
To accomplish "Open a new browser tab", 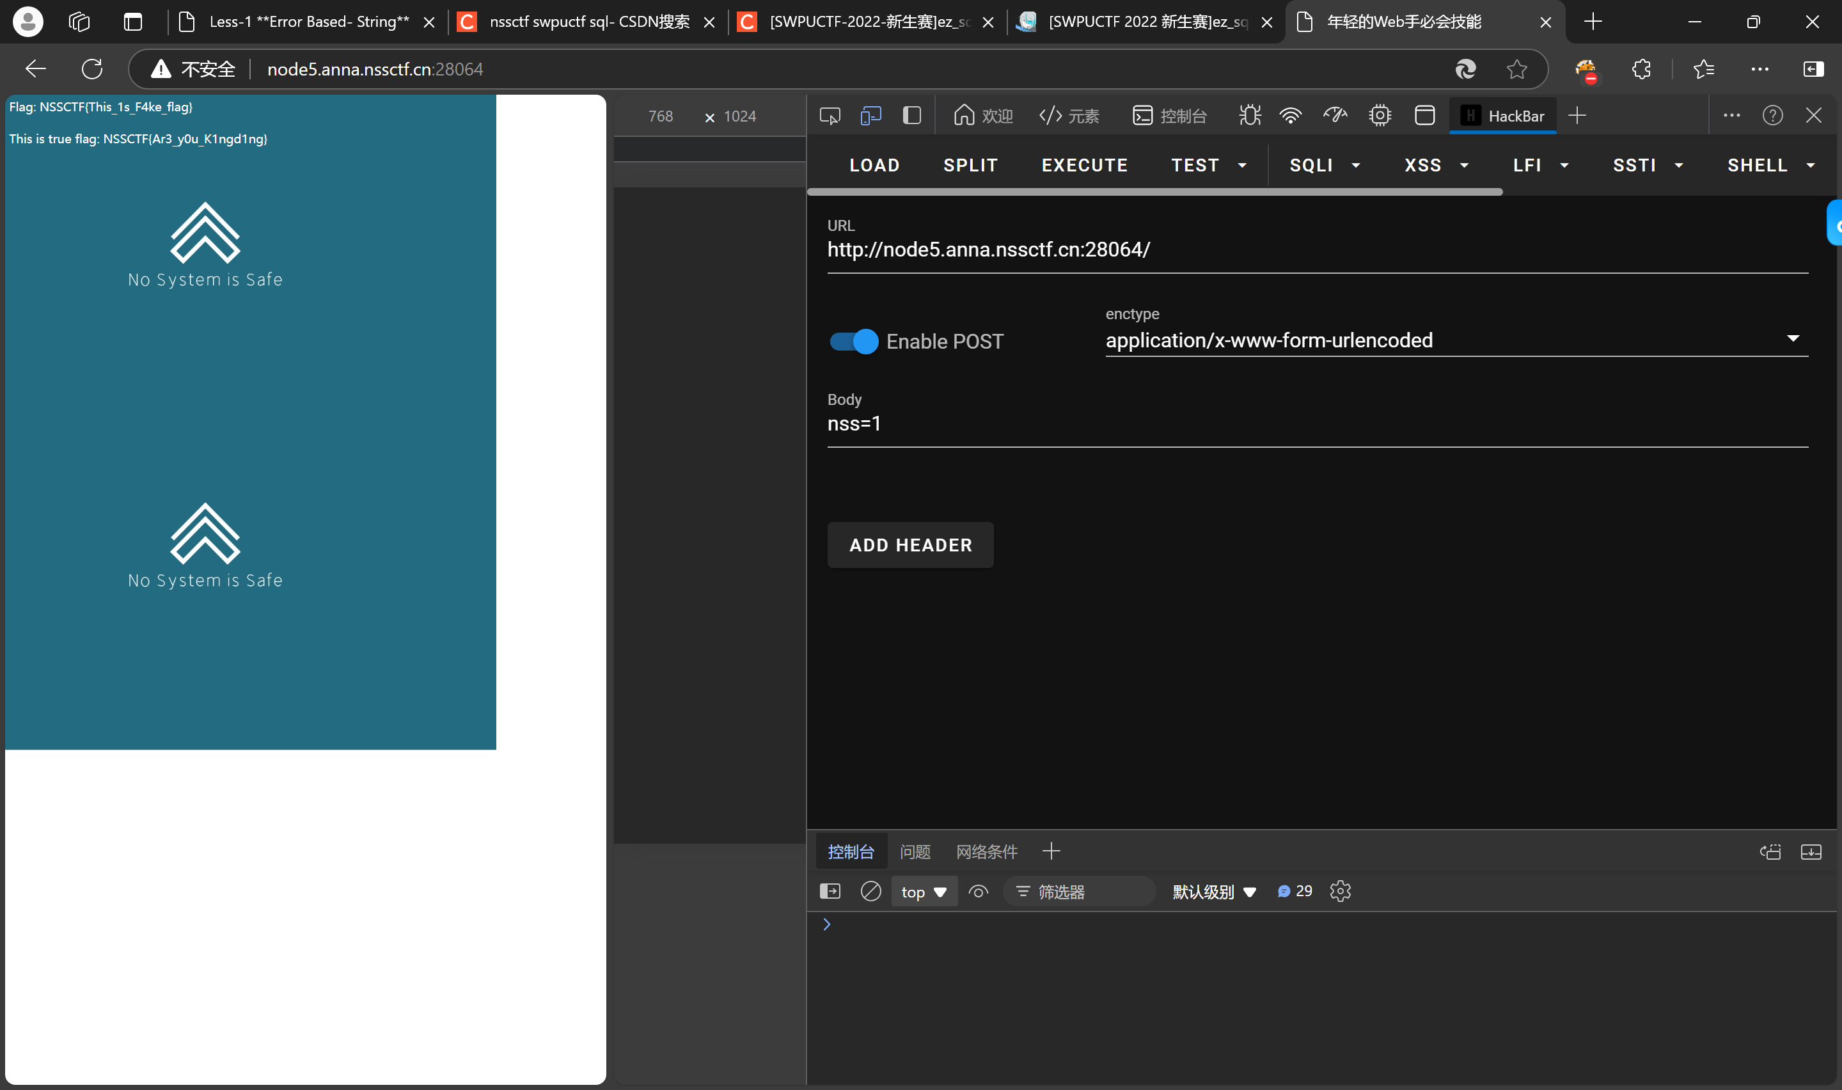I will [x=1593, y=21].
